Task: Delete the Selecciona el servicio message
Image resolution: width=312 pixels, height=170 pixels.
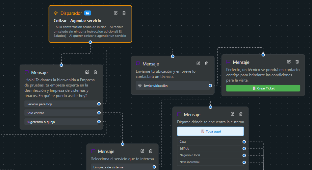Action: [151, 151]
